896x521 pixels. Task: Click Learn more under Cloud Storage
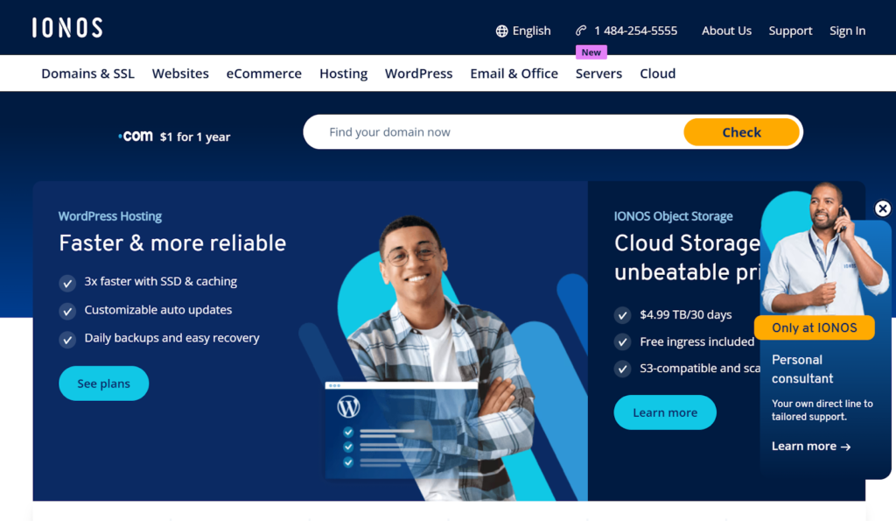pyautogui.click(x=664, y=412)
